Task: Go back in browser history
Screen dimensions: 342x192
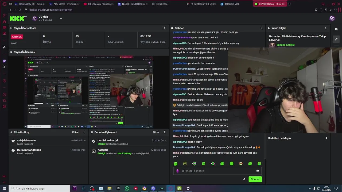Action: click(10, 10)
